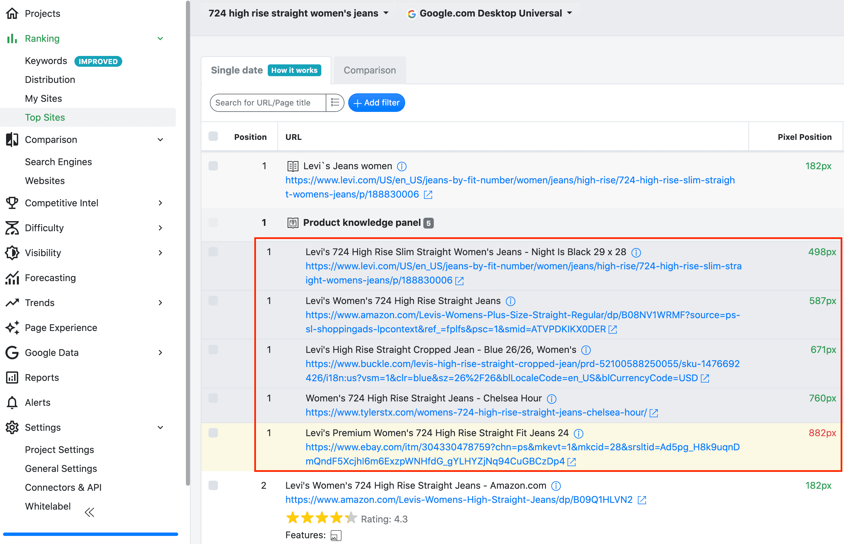This screenshot has width=844, height=544.
Task: Click the Settings gear icon
Action: 12,427
